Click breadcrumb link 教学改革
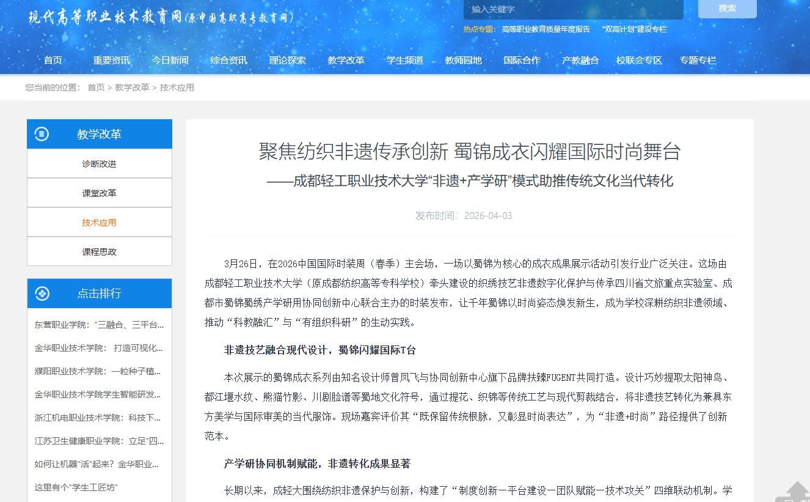Screen dimensions: 810x502 coord(132,87)
